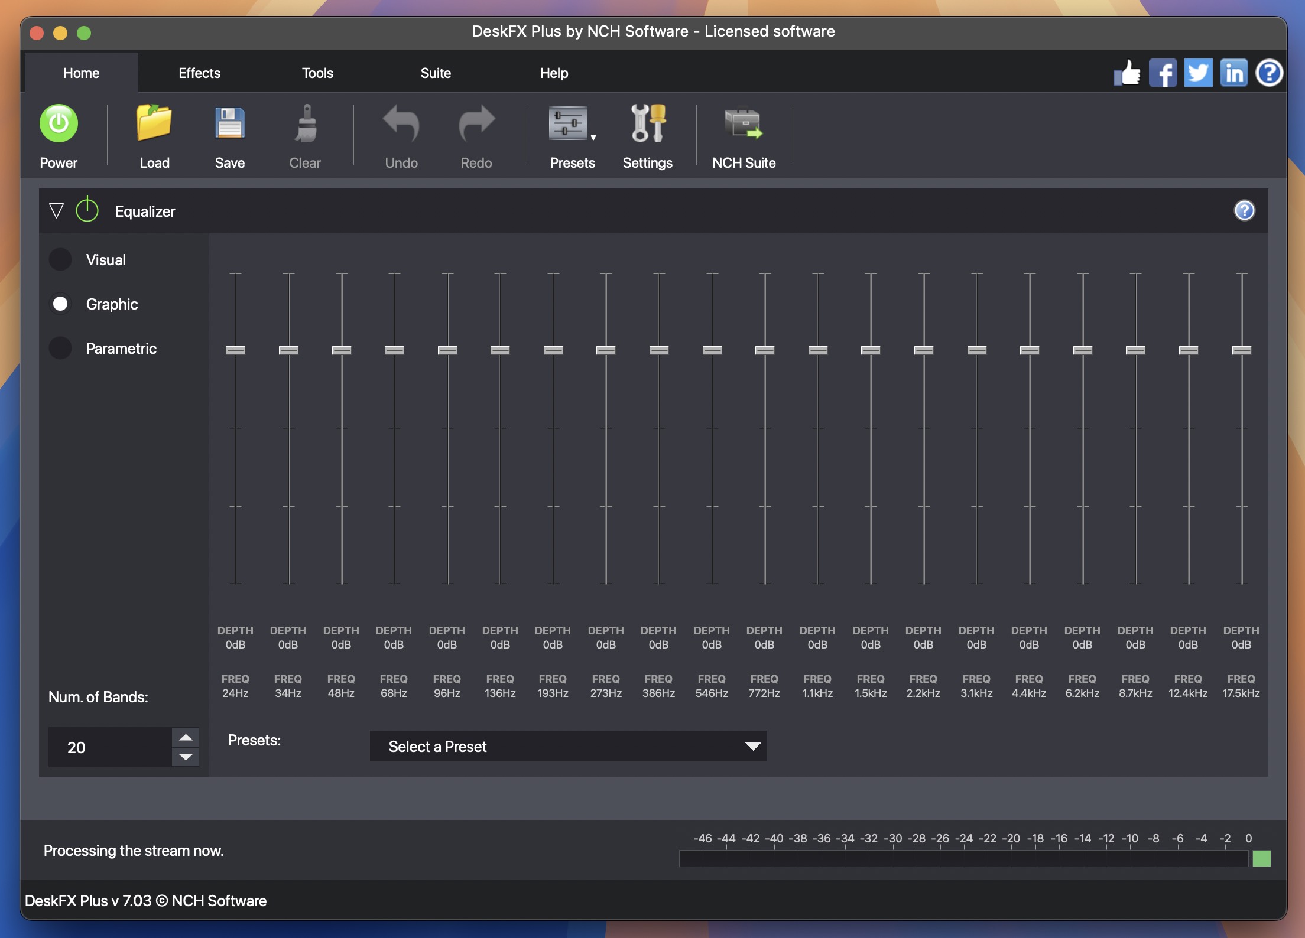
Task: Open the Presets panel icon
Action: 569,123
